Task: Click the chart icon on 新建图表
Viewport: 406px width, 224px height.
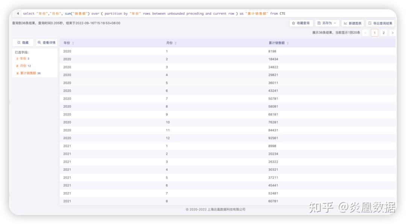Action: tap(345, 23)
